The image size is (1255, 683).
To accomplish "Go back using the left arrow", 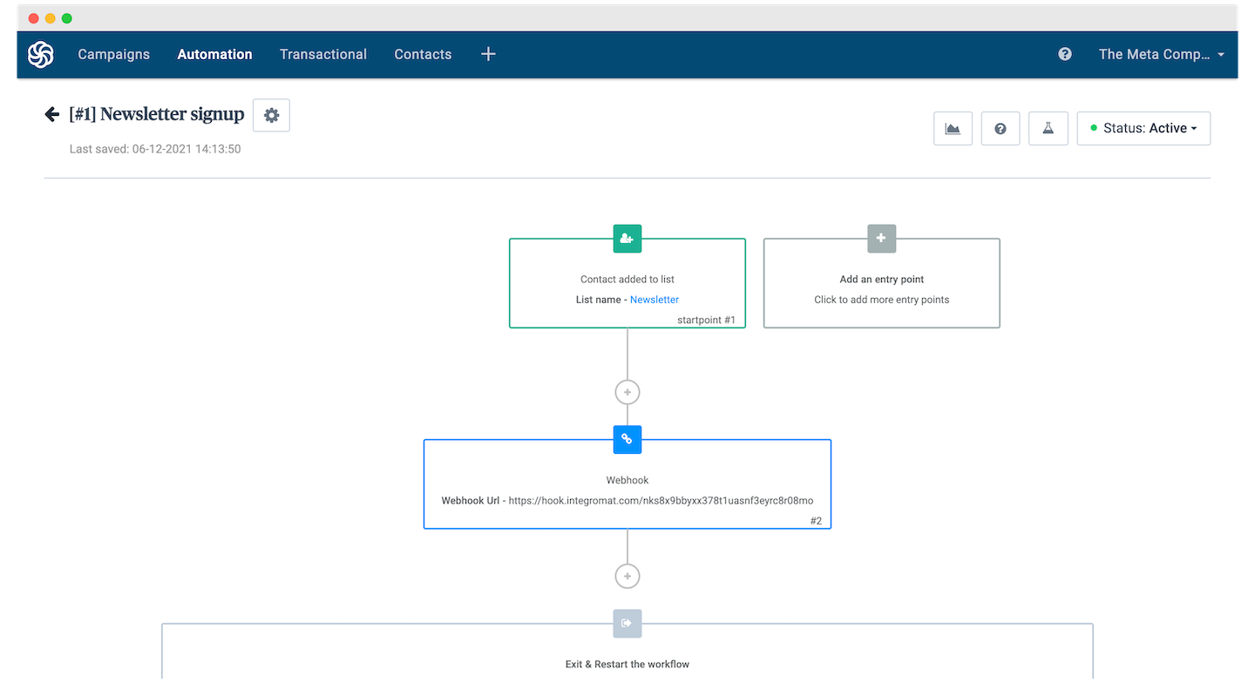I will pos(52,114).
